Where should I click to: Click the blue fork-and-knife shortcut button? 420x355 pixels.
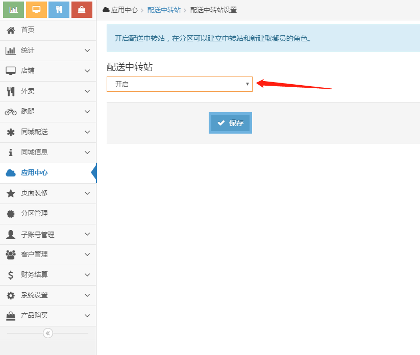59,10
